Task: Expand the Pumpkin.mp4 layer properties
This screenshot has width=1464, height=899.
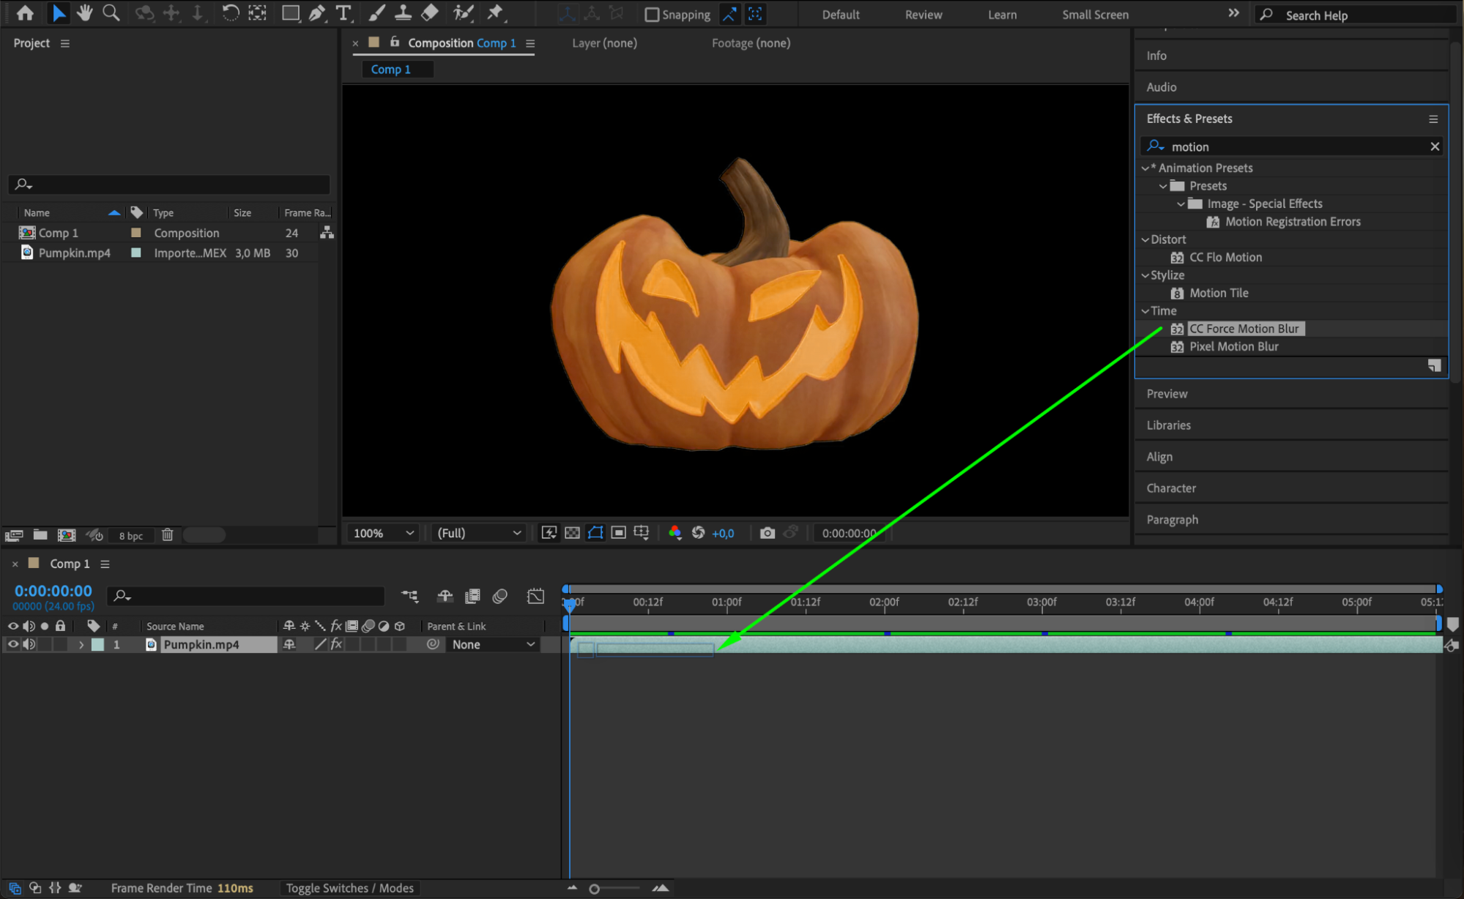Action: (x=81, y=644)
